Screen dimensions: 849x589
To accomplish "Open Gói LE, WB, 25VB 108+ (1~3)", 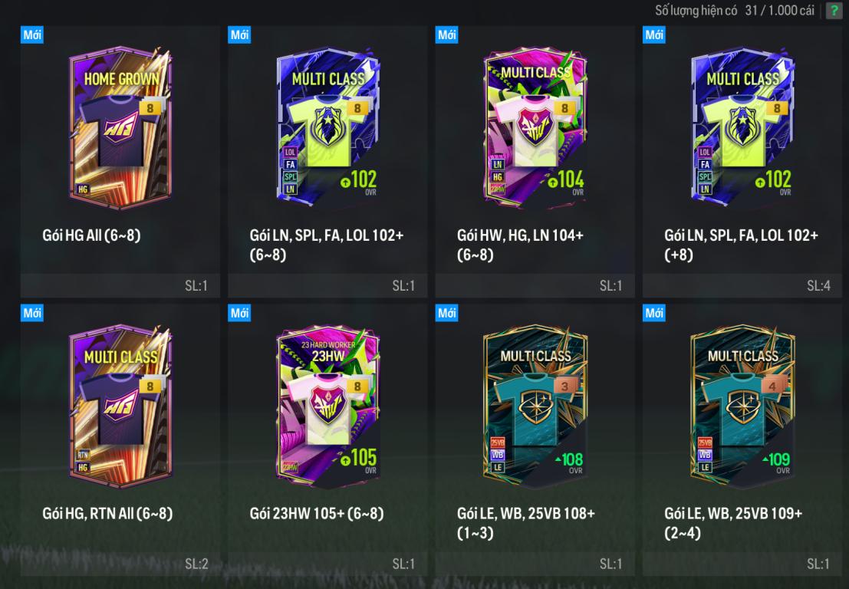I will click(526, 523).
